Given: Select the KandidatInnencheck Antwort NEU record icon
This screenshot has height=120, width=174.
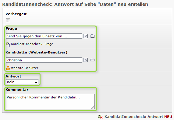Looking at the screenshot, I should [x=100, y=117].
